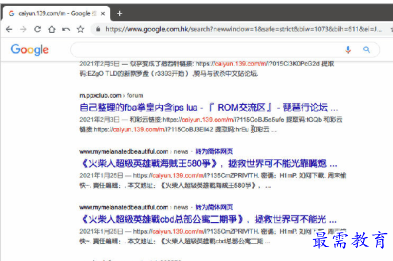Click the m.ppxclub.com › forum breadcrumb

tap(111, 95)
